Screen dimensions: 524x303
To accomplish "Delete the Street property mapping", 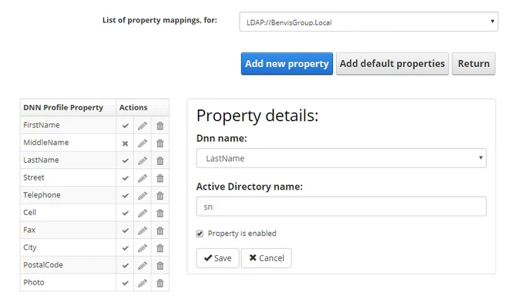I will (160, 178).
